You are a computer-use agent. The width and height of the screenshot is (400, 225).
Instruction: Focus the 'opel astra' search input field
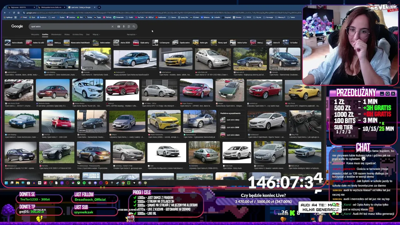point(70,27)
